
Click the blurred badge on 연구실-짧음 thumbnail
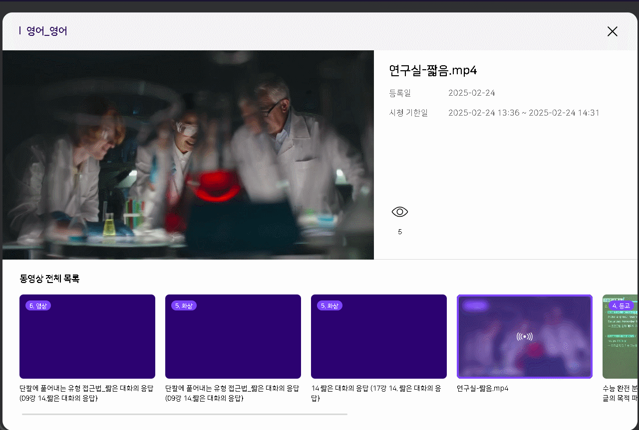[475, 305]
